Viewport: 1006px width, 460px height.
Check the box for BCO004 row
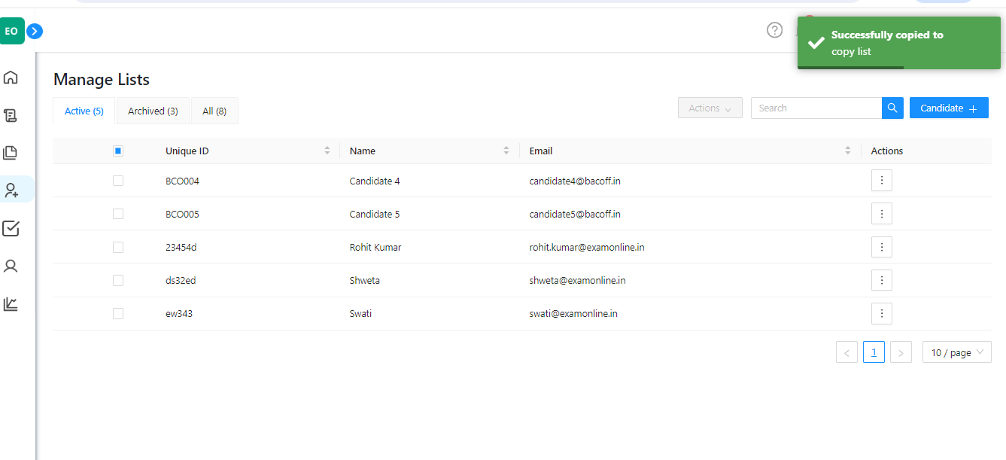coord(118,181)
